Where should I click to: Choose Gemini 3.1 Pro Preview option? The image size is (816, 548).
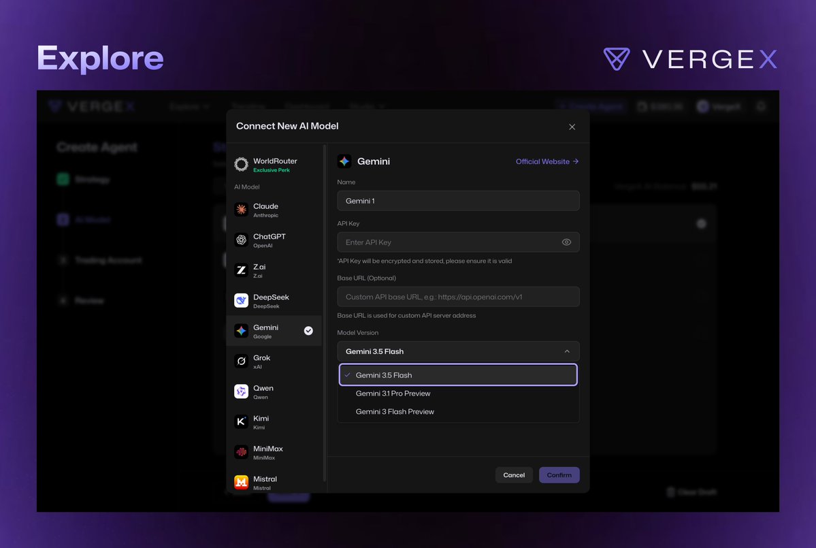click(458, 393)
